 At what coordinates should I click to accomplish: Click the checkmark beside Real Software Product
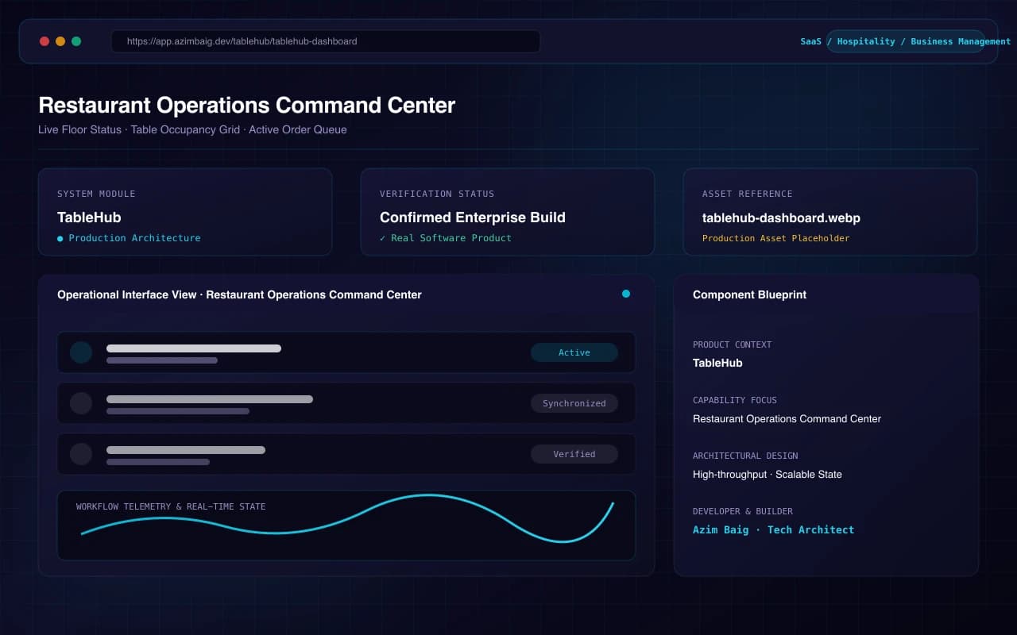tap(383, 238)
